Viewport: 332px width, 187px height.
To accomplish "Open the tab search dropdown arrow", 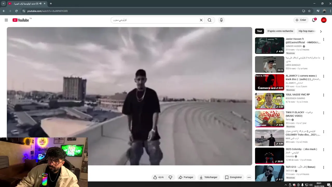I will click(x=3, y=4).
